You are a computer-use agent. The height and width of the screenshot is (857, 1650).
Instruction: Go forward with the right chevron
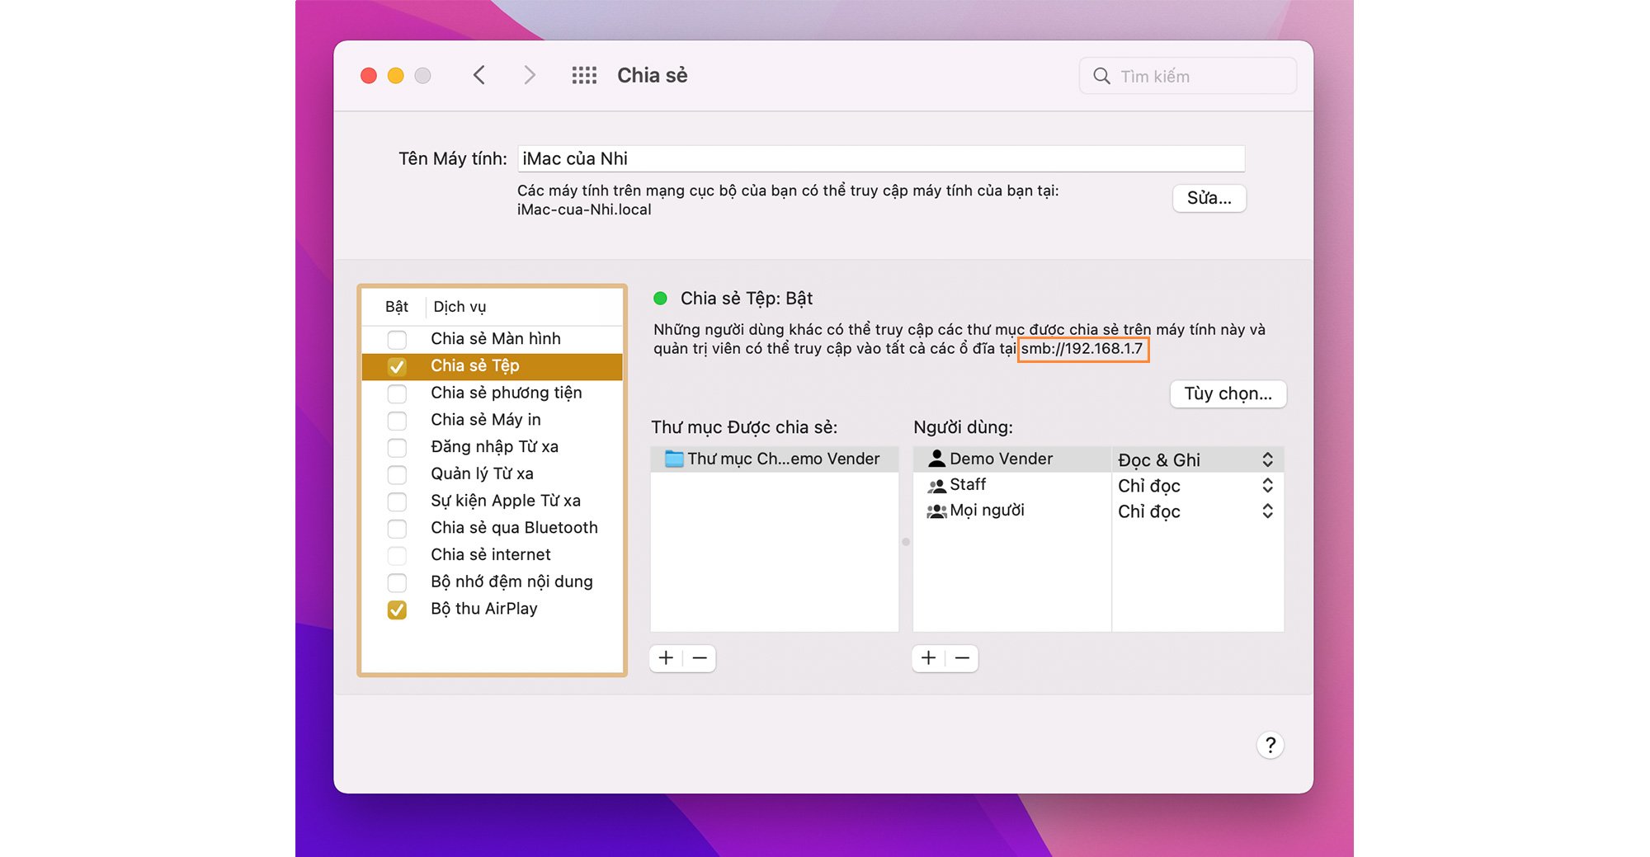(529, 76)
